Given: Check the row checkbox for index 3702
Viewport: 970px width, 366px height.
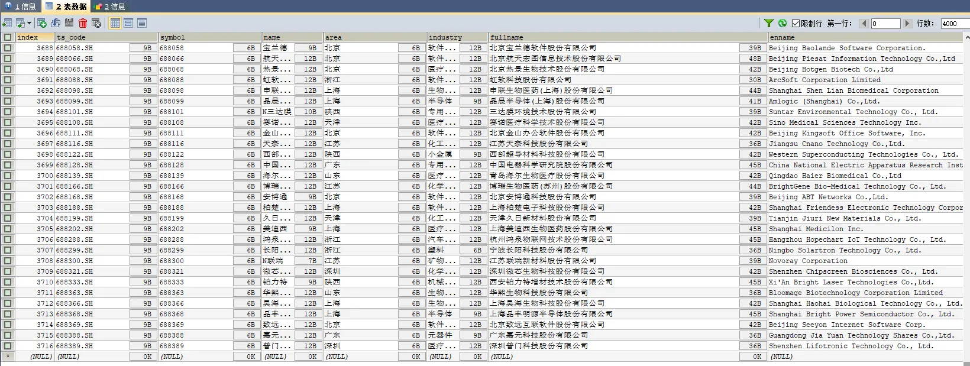Looking at the screenshot, I should point(8,197).
